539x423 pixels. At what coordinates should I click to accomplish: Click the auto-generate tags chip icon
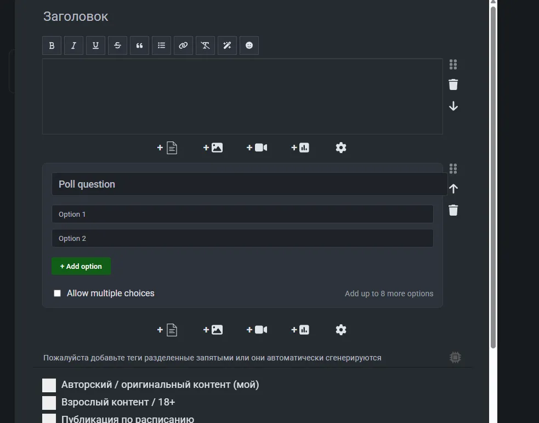tap(455, 357)
